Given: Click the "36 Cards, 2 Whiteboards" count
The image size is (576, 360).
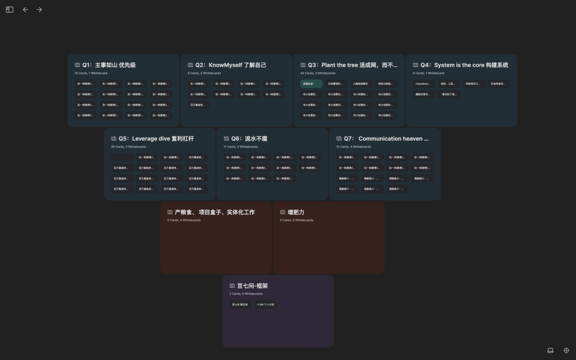Looking at the screenshot, I should (x=129, y=147).
